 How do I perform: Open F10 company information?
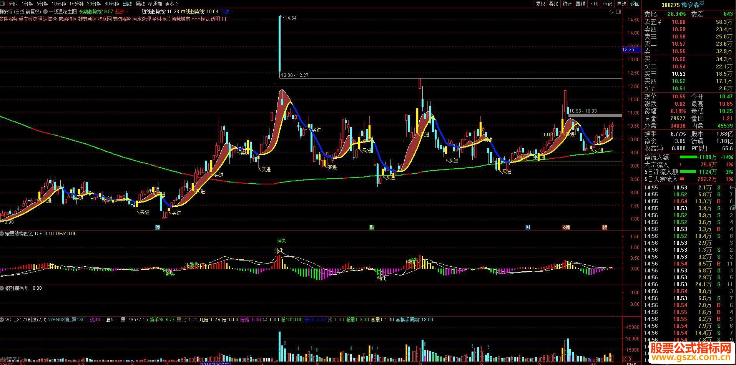[594, 4]
